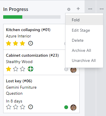
Task: Click lifebuoy activity icon on Cabinet customization
Action: (x=30, y=69)
